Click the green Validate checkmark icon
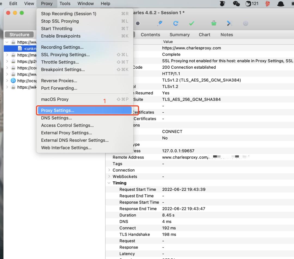This screenshot has height=259, width=294. (x=192, y=24)
